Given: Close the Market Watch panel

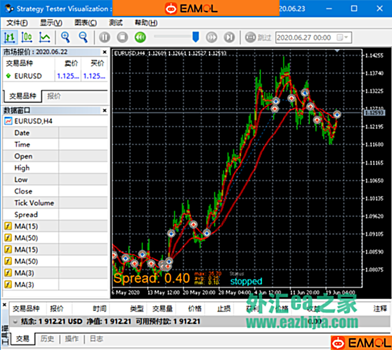Looking at the screenshot, I should tap(104, 52).
